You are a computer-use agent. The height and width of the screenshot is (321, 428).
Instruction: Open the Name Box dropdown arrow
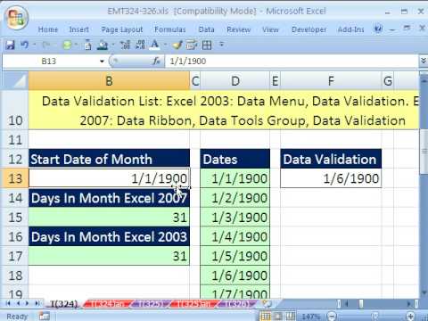click(102, 62)
